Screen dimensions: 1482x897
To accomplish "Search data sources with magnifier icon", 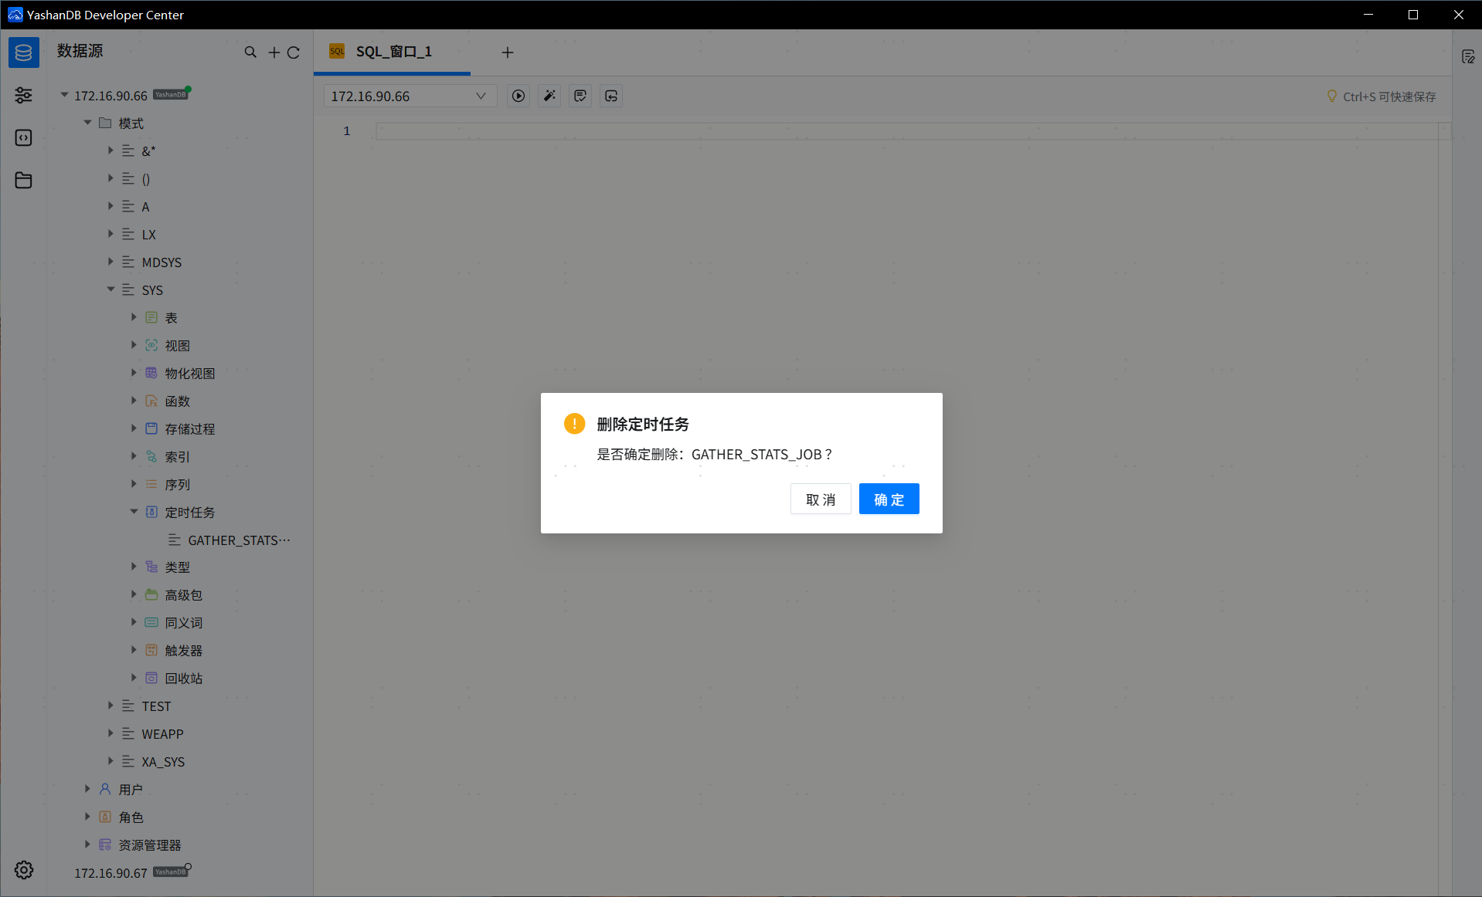I will point(250,52).
